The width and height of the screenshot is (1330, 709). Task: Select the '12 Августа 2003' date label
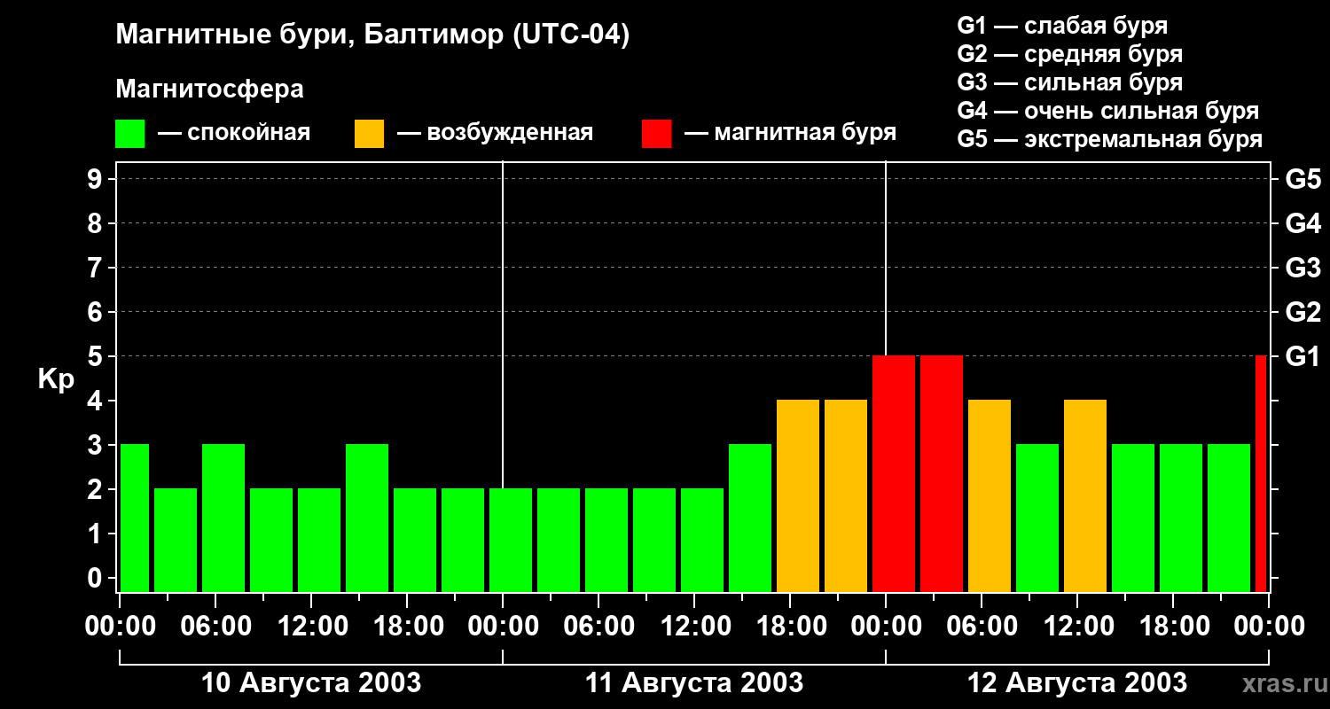point(1076,683)
